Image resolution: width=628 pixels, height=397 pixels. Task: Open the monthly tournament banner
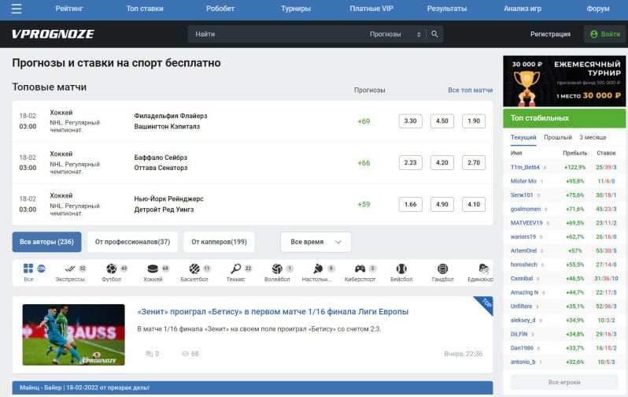click(564, 81)
